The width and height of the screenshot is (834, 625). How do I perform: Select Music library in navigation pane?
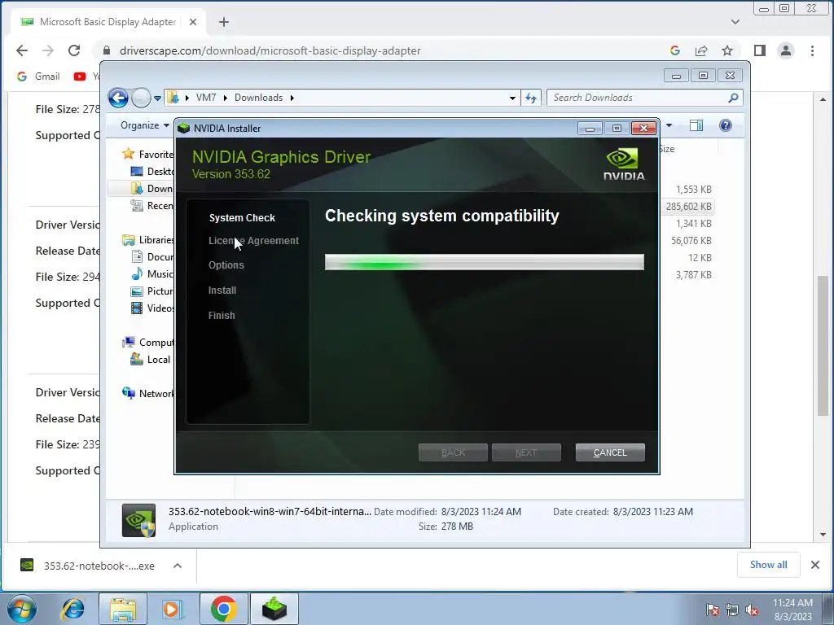(152, 273)
